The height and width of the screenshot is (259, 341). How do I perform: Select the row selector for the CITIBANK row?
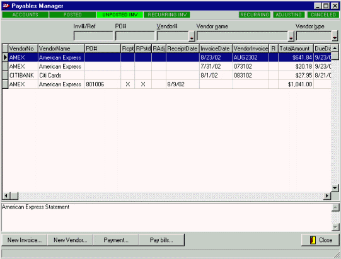pyautogui.click(x=5, y=75)
